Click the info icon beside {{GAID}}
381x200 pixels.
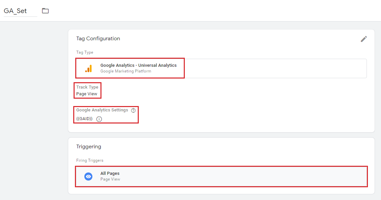point(99,119)
